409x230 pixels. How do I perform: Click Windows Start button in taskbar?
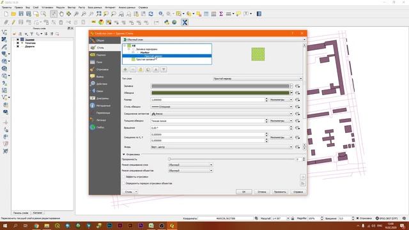[4, 226]
